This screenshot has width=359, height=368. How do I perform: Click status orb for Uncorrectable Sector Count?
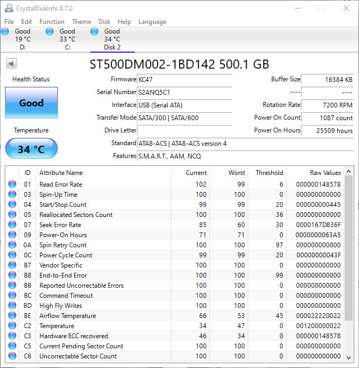point(12,356)
